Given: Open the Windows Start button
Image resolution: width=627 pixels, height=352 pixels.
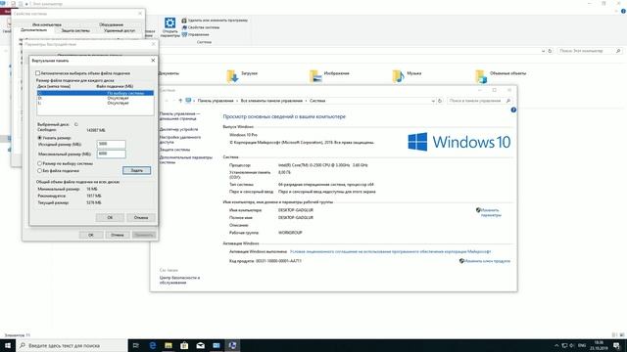Looking at the screenshot, I should 8,345.
